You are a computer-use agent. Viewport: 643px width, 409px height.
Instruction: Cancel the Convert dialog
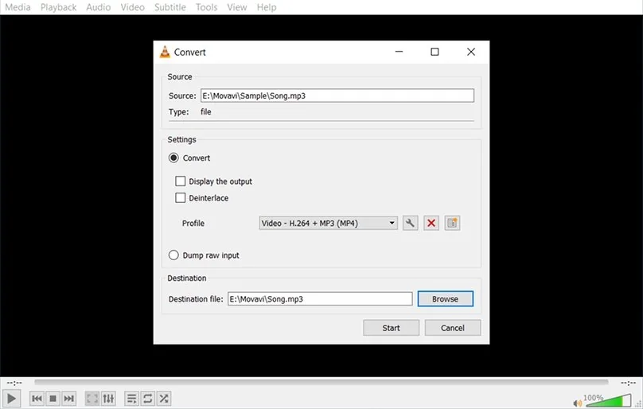[453, 328]
